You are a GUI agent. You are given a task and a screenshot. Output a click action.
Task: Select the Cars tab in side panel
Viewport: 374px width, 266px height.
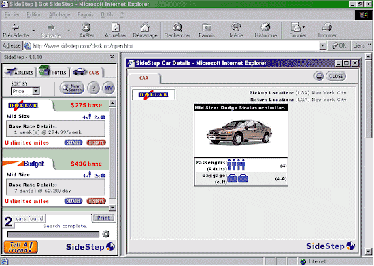[x=86, y=72]
